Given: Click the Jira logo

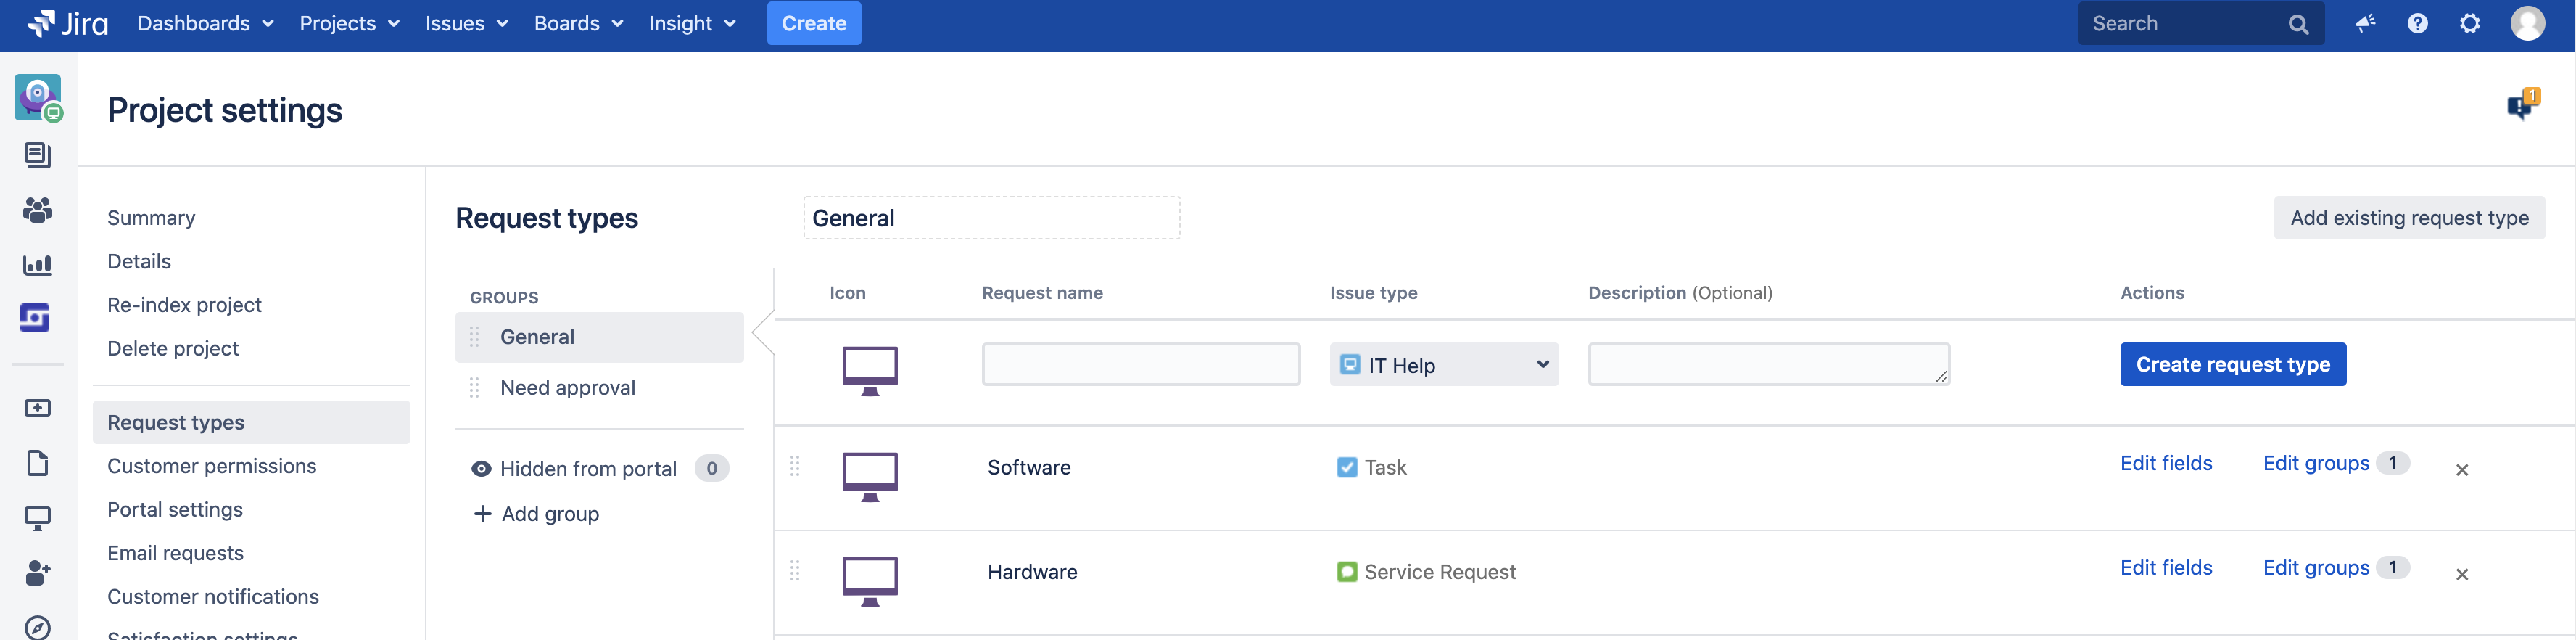Looking at the screenshot, I should coord(68,23).
